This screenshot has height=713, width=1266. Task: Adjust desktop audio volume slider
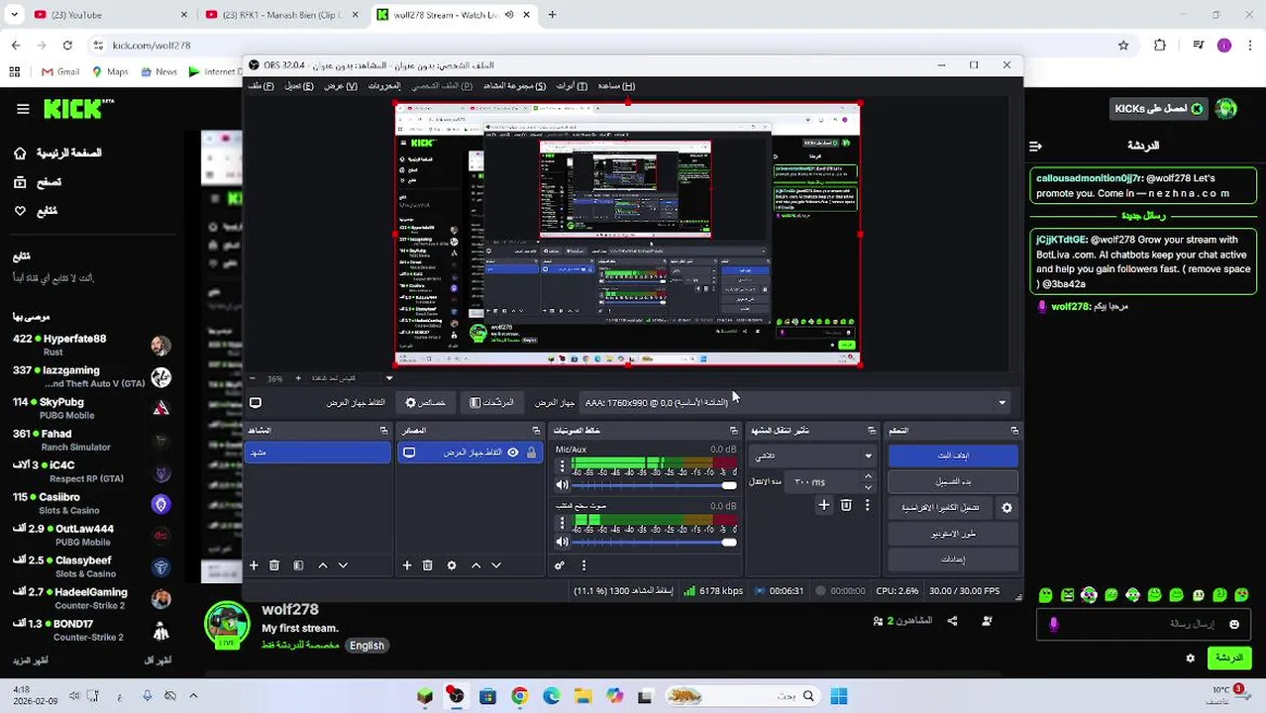654,542
